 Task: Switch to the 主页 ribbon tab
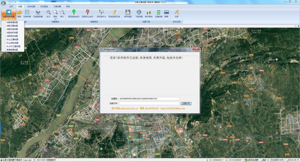11,6
